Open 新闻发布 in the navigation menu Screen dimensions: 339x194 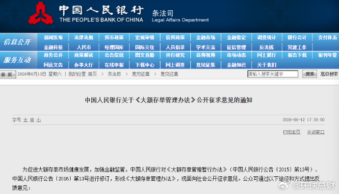53,38
